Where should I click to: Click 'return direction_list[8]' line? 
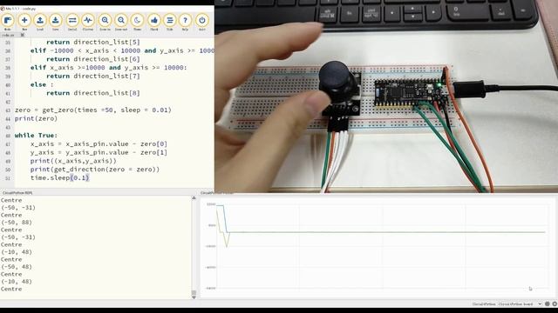93,93
